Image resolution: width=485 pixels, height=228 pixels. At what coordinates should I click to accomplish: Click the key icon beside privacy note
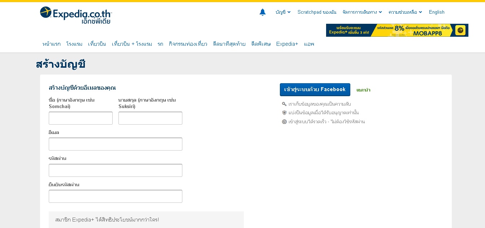pyautogui.click(x=284, y=104)
